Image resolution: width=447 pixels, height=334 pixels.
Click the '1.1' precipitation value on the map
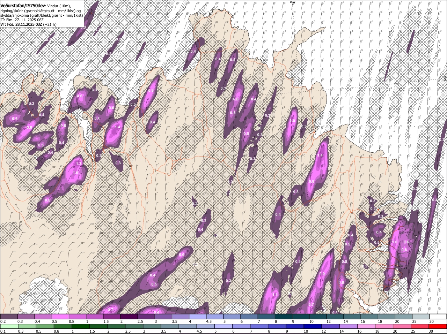(275, 295)
